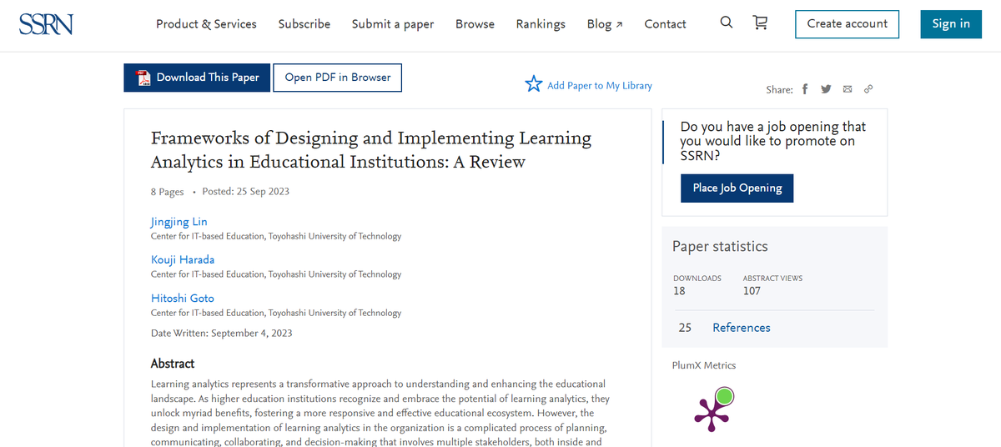This screenshot has height=447, width=1001.
Task: Click the Abstract heading
Action: click(x=173, y=364)
